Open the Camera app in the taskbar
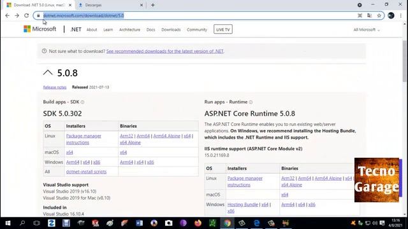Viewport: 408px width, 229px height. [168, 223]
